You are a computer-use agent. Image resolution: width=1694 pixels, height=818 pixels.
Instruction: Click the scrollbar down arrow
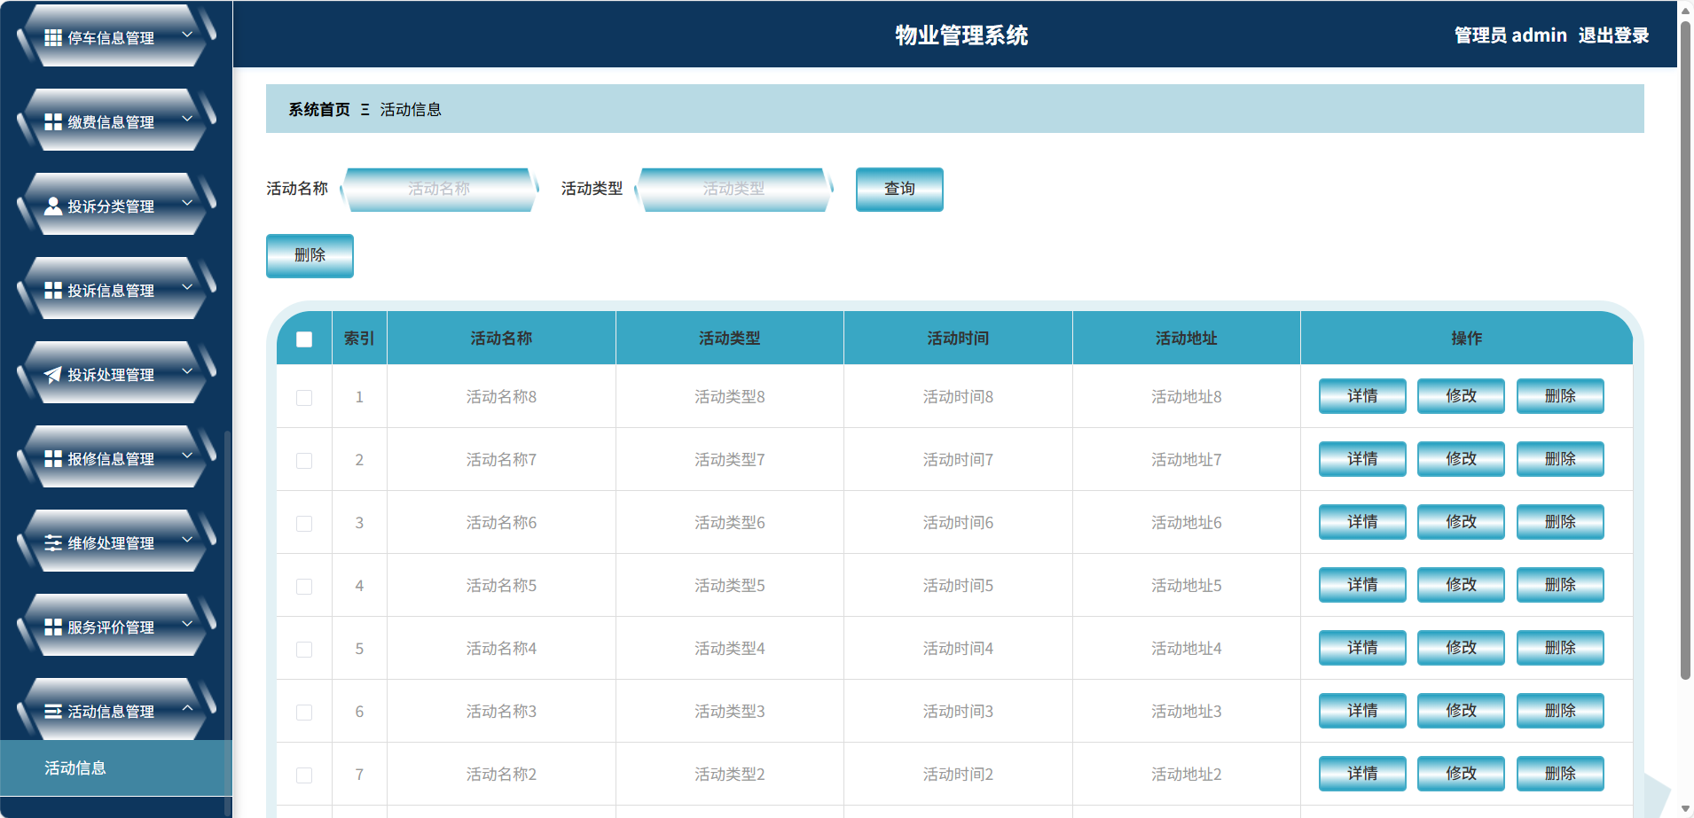[x=1685, y=808]
